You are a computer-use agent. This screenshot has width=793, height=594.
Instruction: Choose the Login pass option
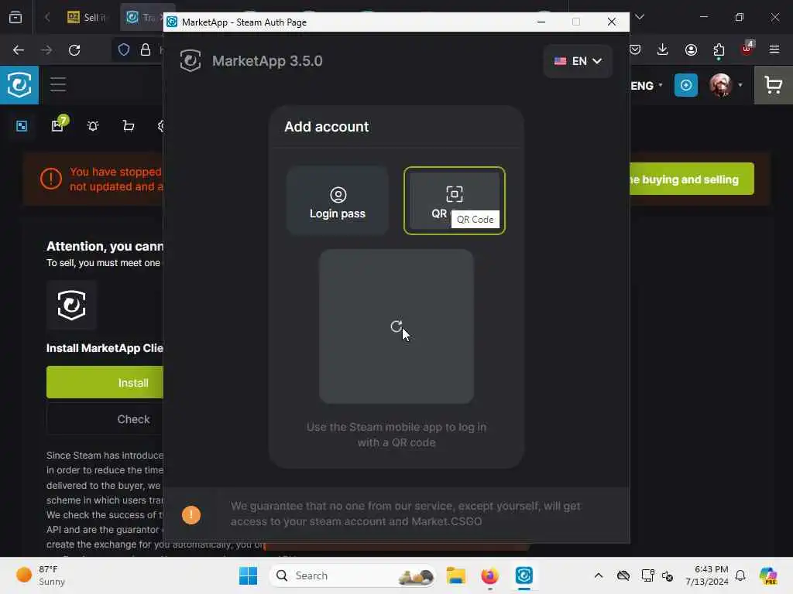point(338,200)
